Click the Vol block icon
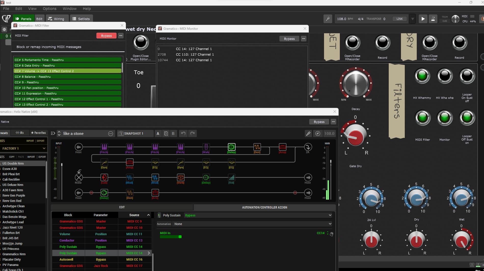 pyautogui.click(x=231, y=178)
